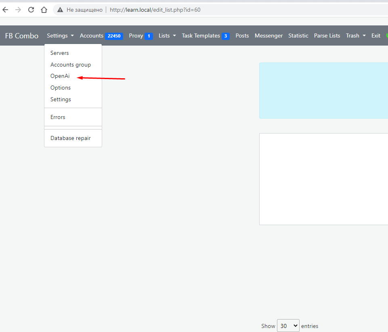Select Database repair menu item
This screenshot has height=332, width=388.
coord(71,138)
